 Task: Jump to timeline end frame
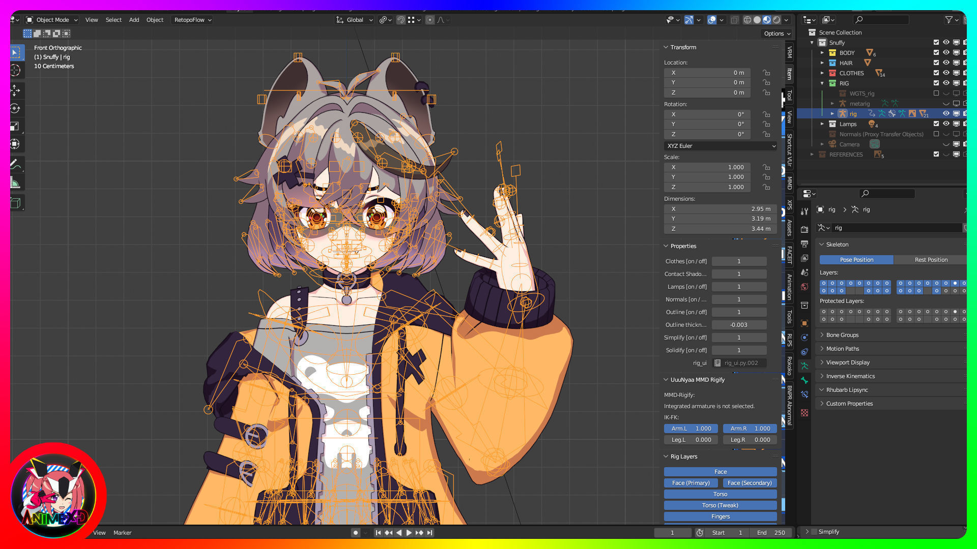[430, 533]
